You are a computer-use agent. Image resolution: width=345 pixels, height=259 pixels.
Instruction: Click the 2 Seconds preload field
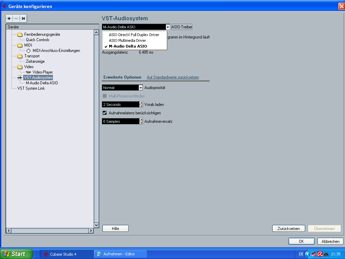[x=121, y=105]
